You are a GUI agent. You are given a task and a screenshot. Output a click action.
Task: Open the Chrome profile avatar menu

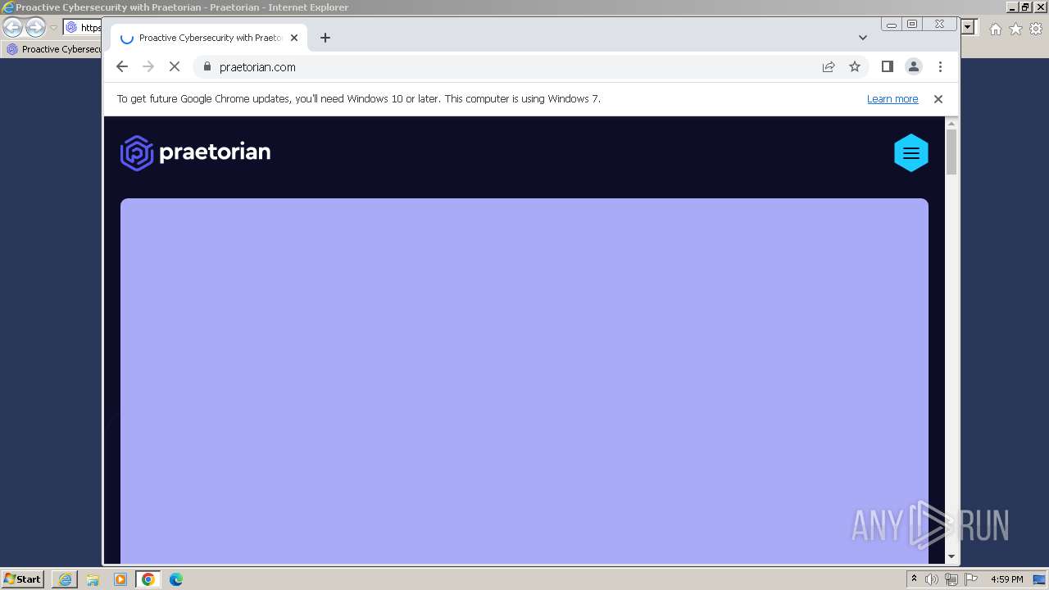pyautogui.click(x=914, y=67)
